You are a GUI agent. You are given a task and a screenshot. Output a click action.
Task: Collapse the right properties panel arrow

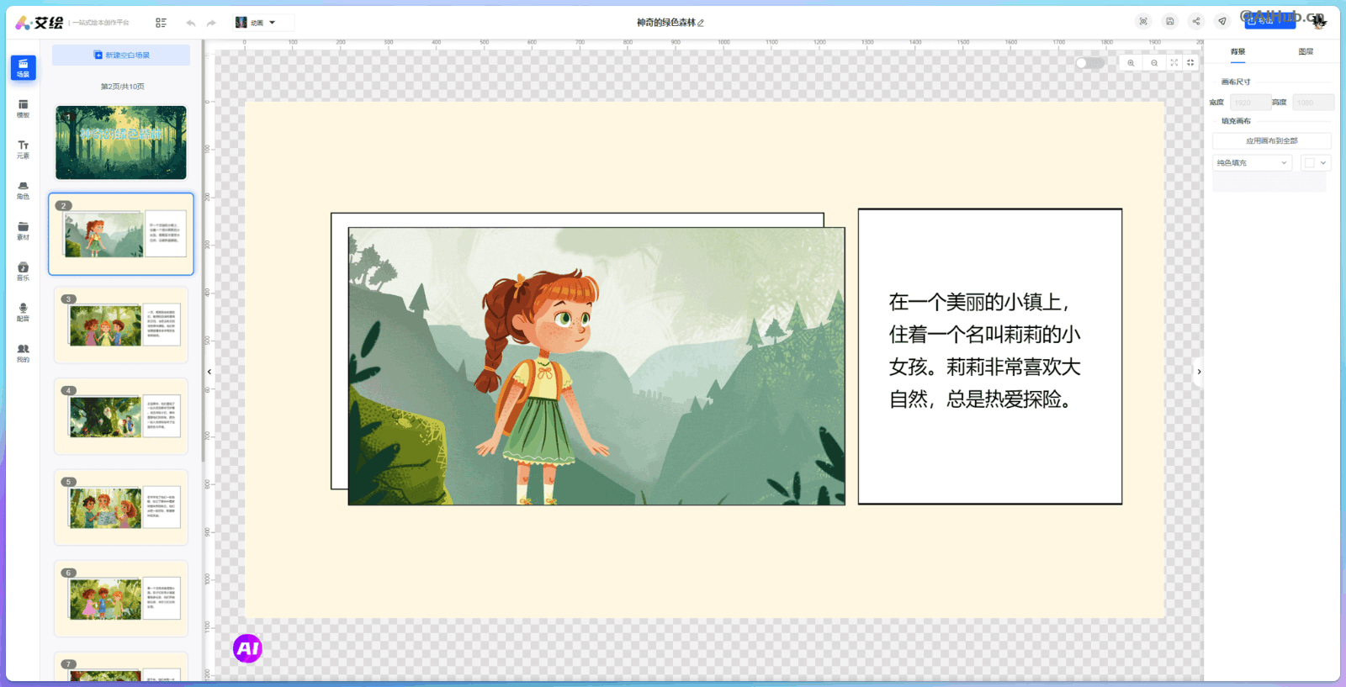coord(1199,371)
